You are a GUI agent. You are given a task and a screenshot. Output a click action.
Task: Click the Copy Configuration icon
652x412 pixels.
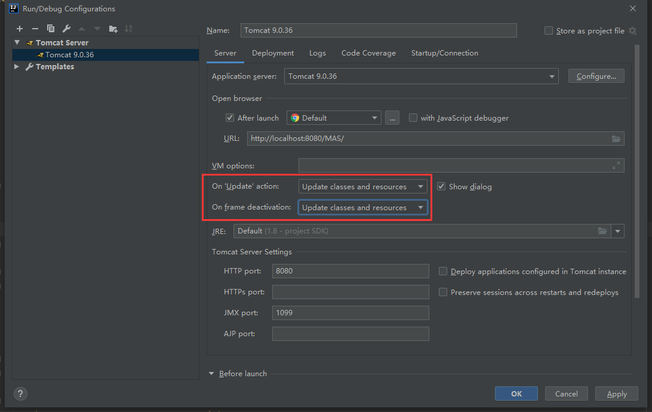click(x=51, y=29)
